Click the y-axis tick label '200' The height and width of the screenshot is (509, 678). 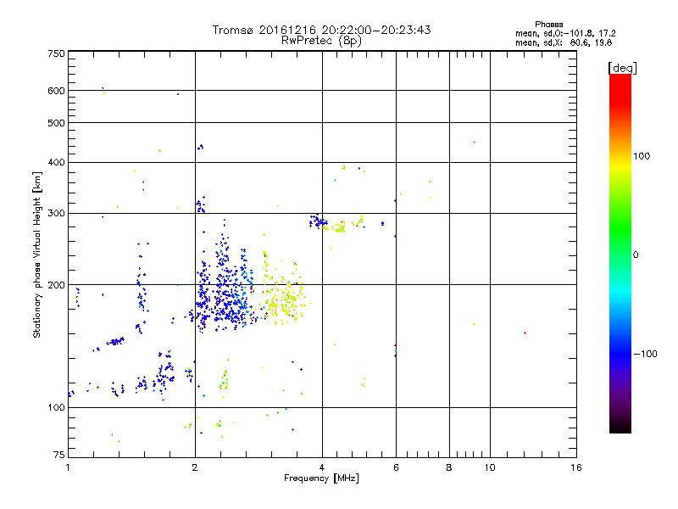coord(56,285)
